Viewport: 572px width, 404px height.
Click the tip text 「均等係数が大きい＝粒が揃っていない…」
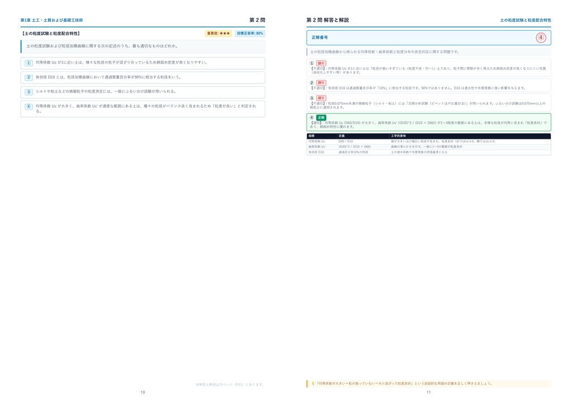pos(404,383)
